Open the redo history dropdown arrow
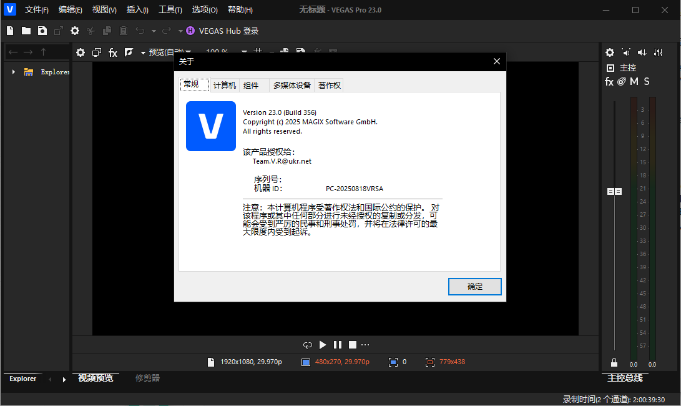This screenshot has width=681, height=406. [x=180, y=31]
